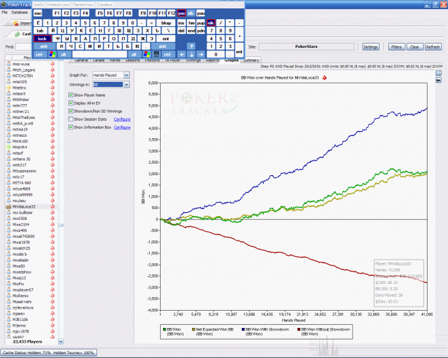
Task: Click the Refresh button
Action: [x=433, y=47]
